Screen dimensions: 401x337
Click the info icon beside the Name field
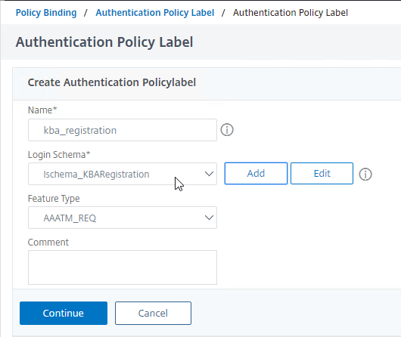[227, 130]
